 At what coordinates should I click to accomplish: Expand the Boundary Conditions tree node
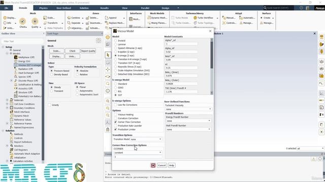(x=7, y=108)
